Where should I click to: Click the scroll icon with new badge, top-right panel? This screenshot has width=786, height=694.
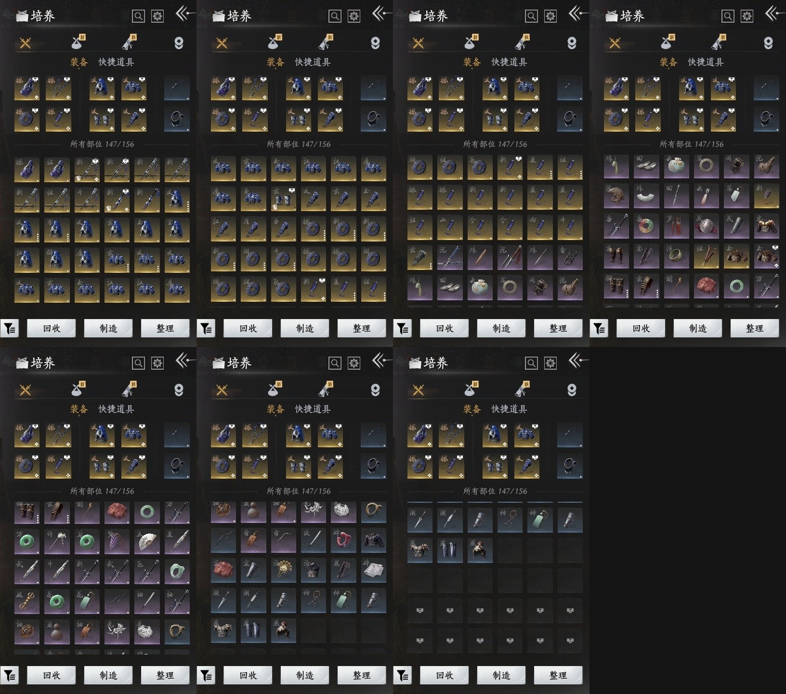coord(719,43)
